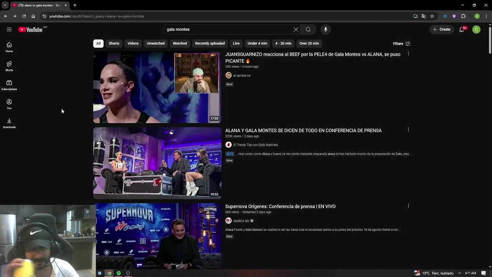492x277 pixels.
Task: Open the purple shield extension
Action: tap(454, 16)
